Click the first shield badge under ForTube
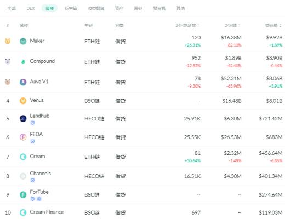Screen dimensions: 285x219 tap(32, 199)
